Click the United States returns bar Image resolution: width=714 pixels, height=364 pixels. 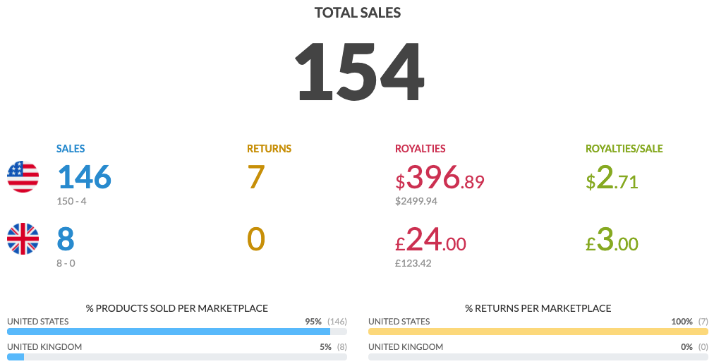click(538, 332)
